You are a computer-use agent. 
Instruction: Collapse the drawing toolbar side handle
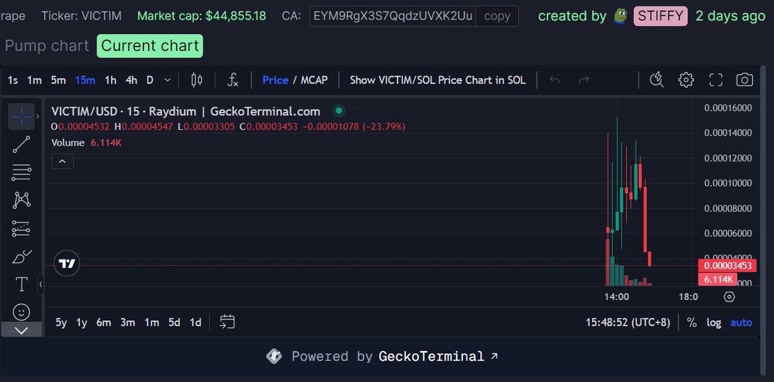[41, 283]
